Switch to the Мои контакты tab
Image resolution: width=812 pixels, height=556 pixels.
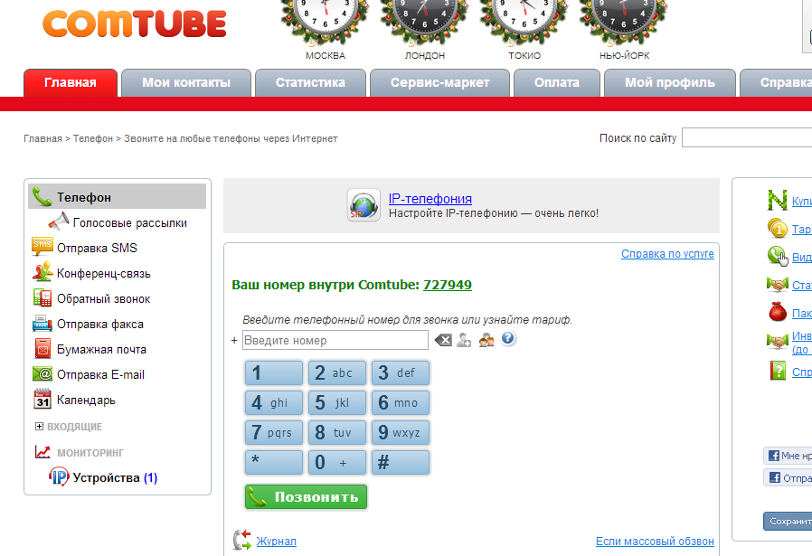(x=186, y=83)
